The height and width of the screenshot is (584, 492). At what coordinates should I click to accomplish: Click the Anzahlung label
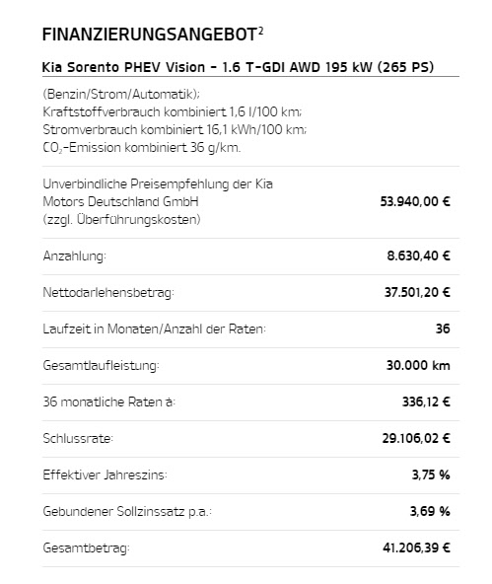pos(74,255)
